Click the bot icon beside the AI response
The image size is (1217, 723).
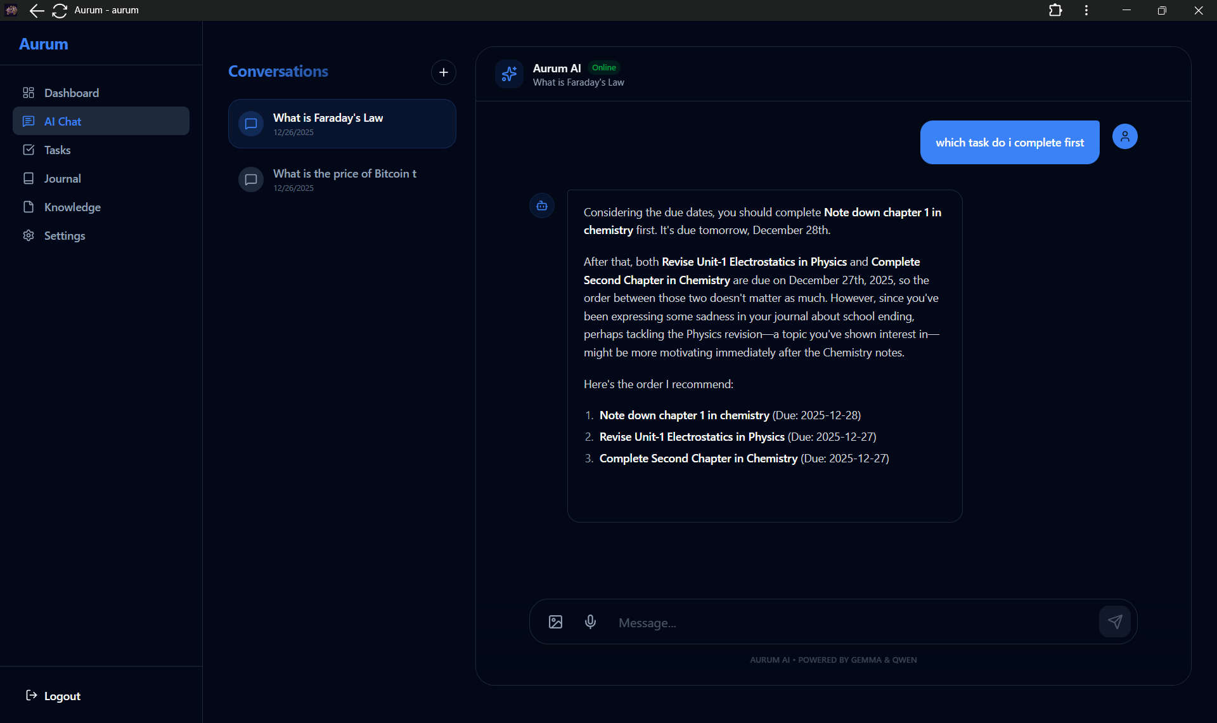(541, 205)
